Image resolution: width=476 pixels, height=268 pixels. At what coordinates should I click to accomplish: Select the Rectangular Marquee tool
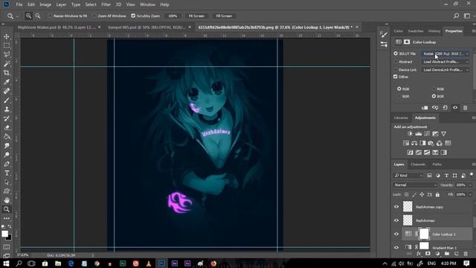[x=7, y=45]
